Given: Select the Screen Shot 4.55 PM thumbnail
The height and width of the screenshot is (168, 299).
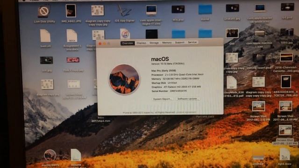Looking at the screenshot, I should [x=285, y=106].
